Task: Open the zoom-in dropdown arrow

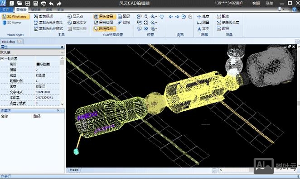Action: pyautogui.click(x=156, y=17)
